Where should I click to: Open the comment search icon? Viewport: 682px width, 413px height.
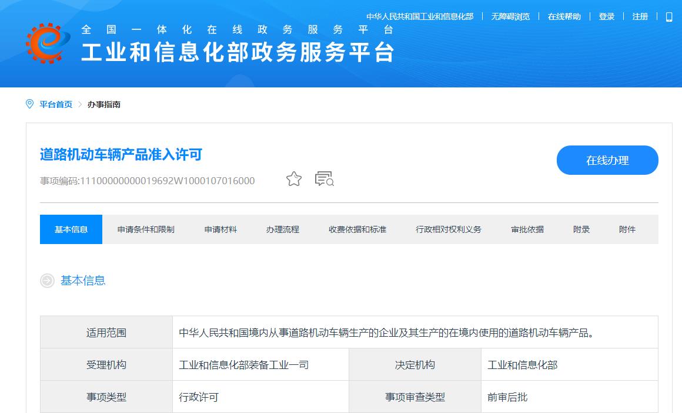point(324,179)
